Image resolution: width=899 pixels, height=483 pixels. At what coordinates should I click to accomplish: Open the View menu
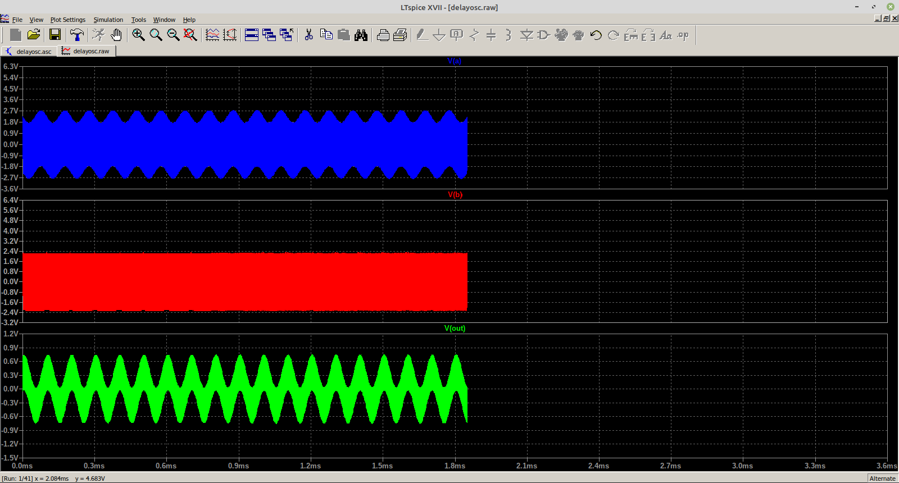point(37,20)
